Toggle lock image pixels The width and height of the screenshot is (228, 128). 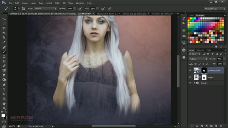199,64
